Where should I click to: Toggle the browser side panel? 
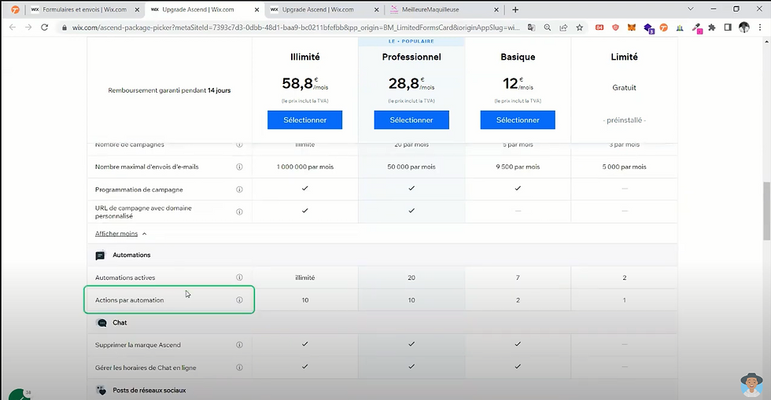point(728,28)
